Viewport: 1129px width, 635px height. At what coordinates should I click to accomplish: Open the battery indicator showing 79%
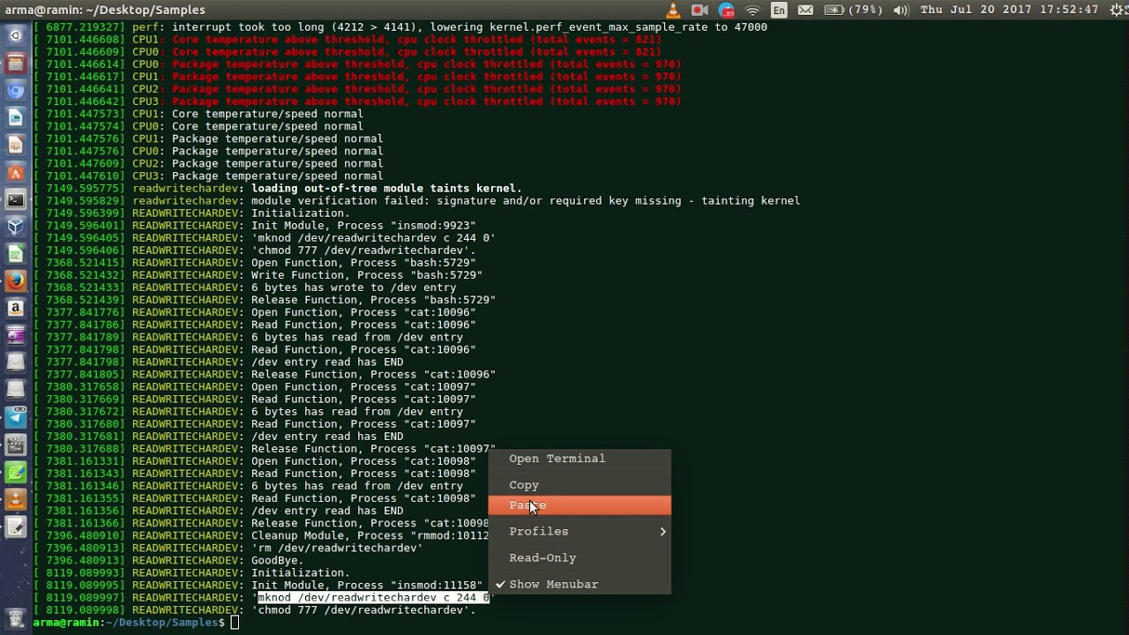[853, 10]
